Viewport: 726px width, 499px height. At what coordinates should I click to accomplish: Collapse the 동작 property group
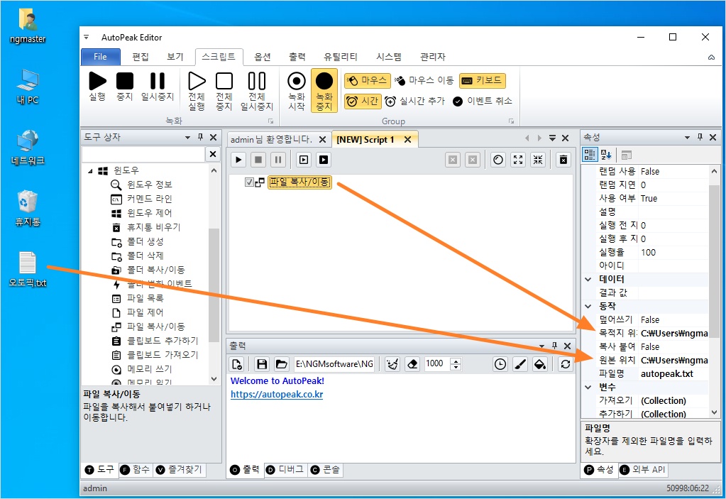(588, 306)
